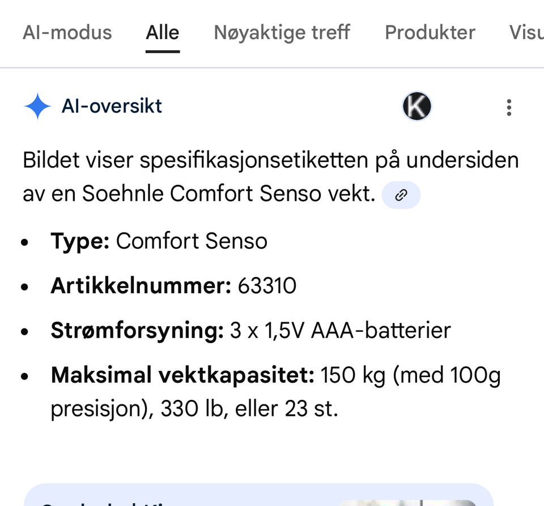The width and height of the screenshot is (544, 506).
Task: Click the Artikkelnummer 63310 bullet
Action: click(x=173, y=285)
